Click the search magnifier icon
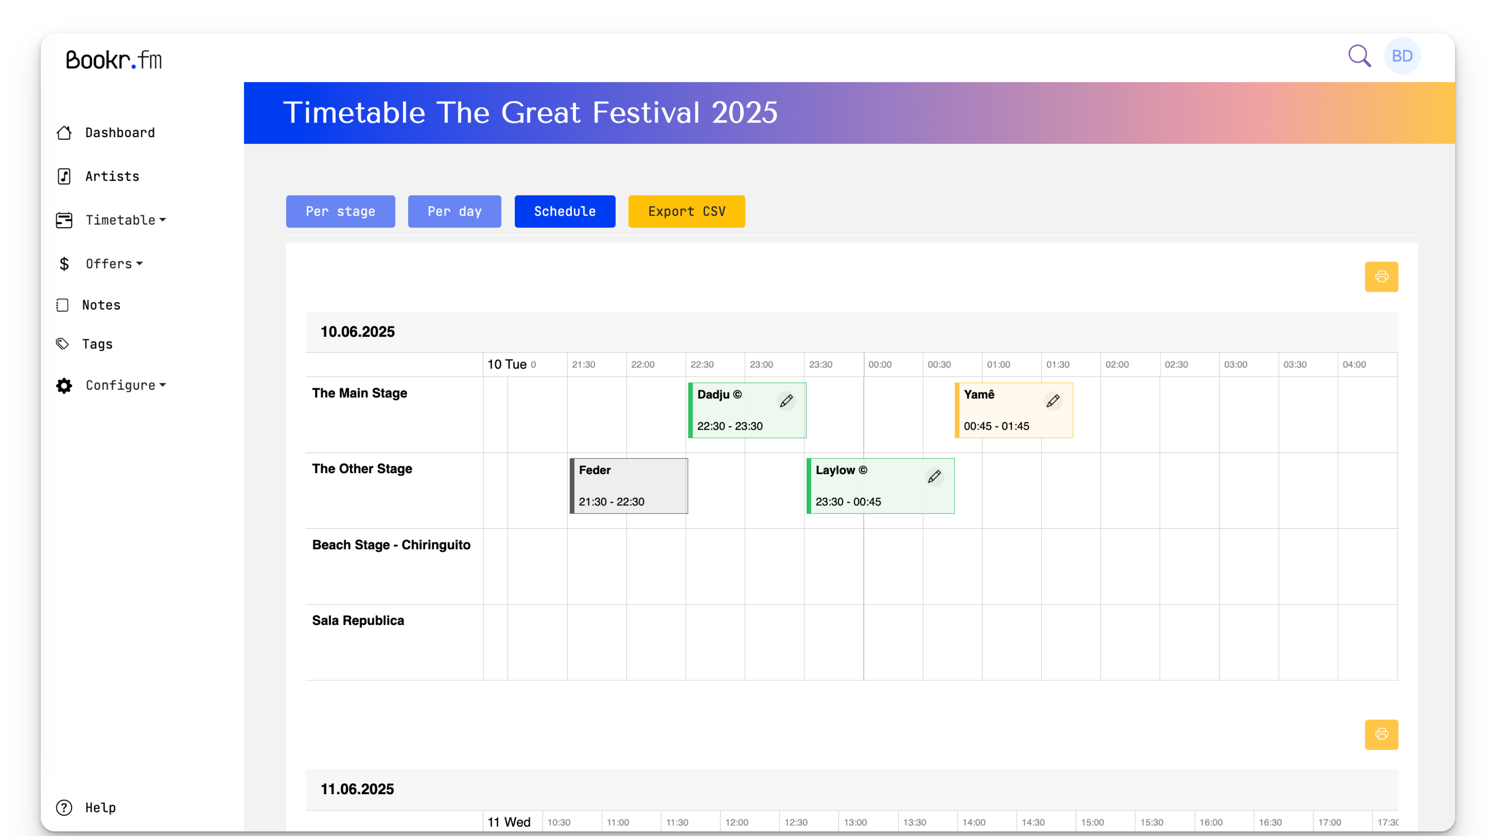 pos(1359,56)
